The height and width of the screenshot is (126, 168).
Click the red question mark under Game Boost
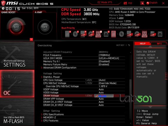[x=31, y=39]
